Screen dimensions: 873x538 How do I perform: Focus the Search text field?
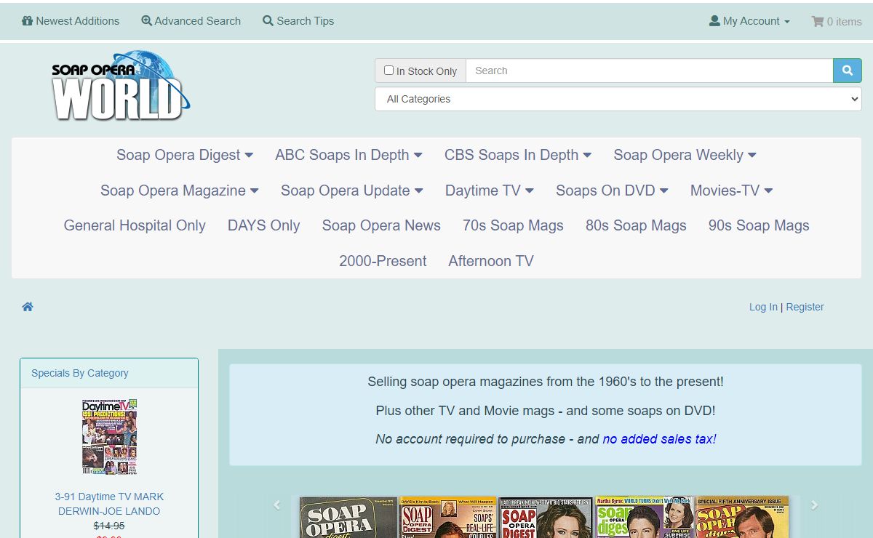pos(649,71)
